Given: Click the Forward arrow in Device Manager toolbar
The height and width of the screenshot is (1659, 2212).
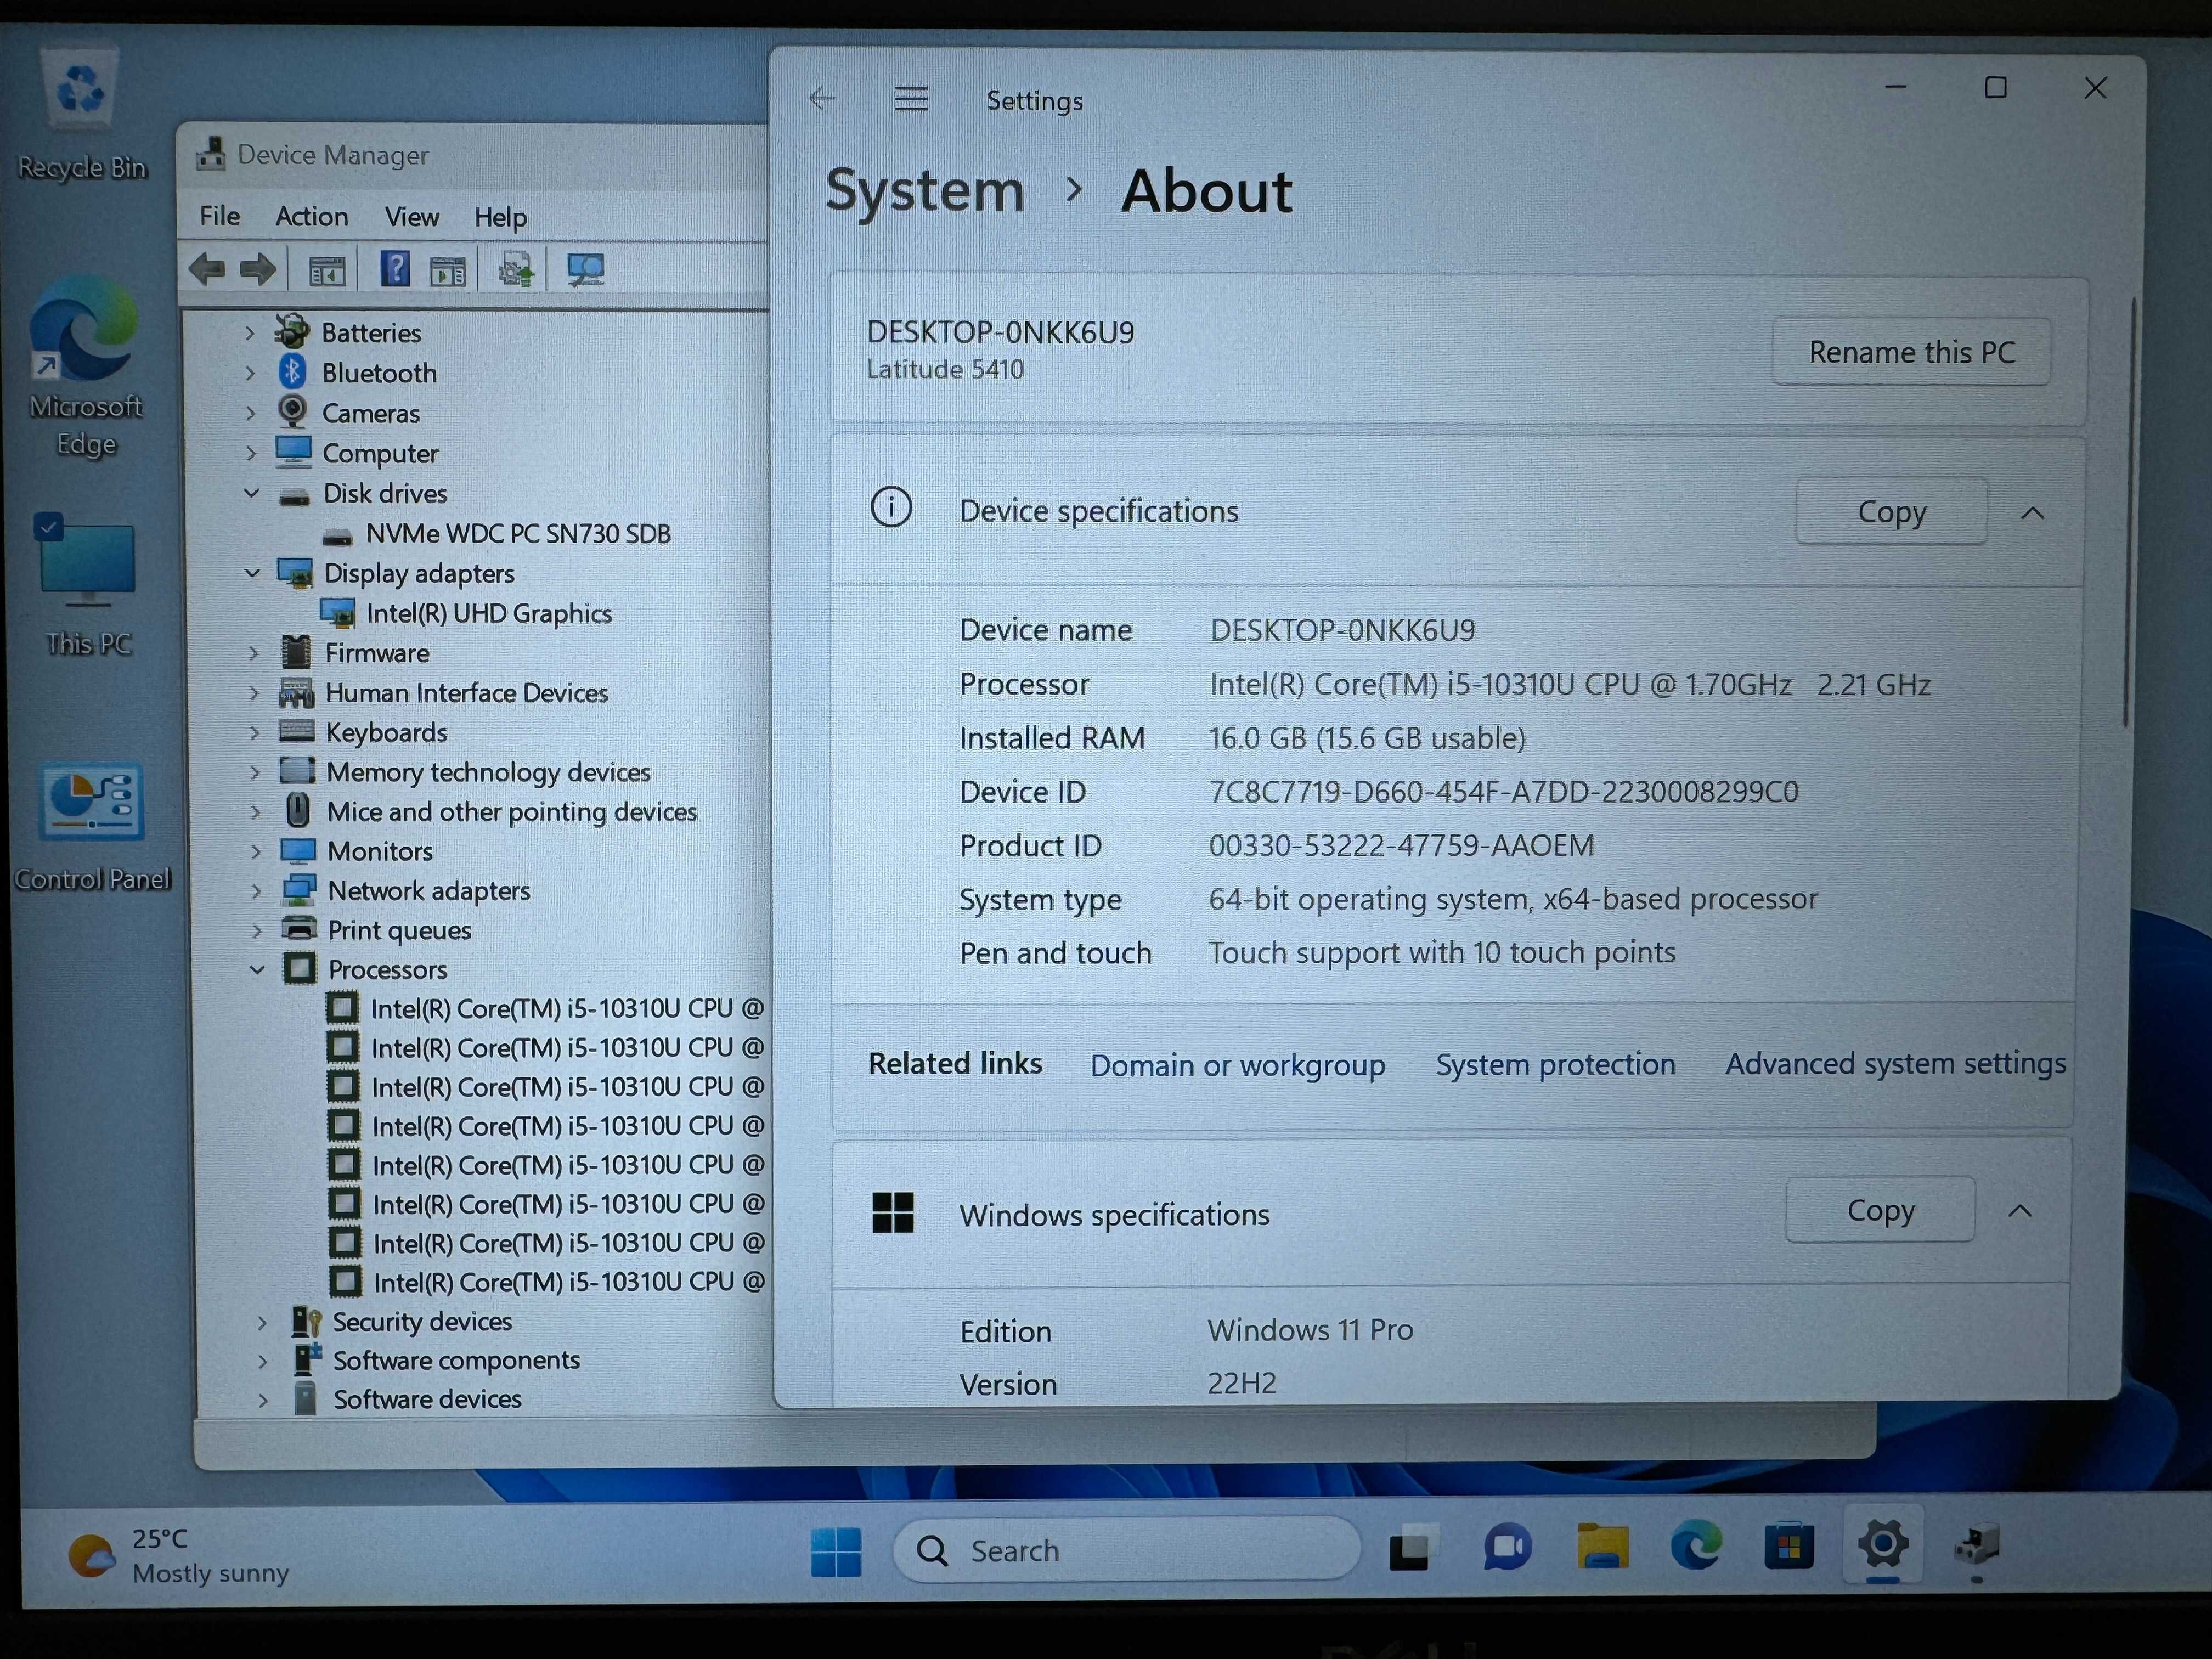Looking at the screenshot, I should coord(258,269).
